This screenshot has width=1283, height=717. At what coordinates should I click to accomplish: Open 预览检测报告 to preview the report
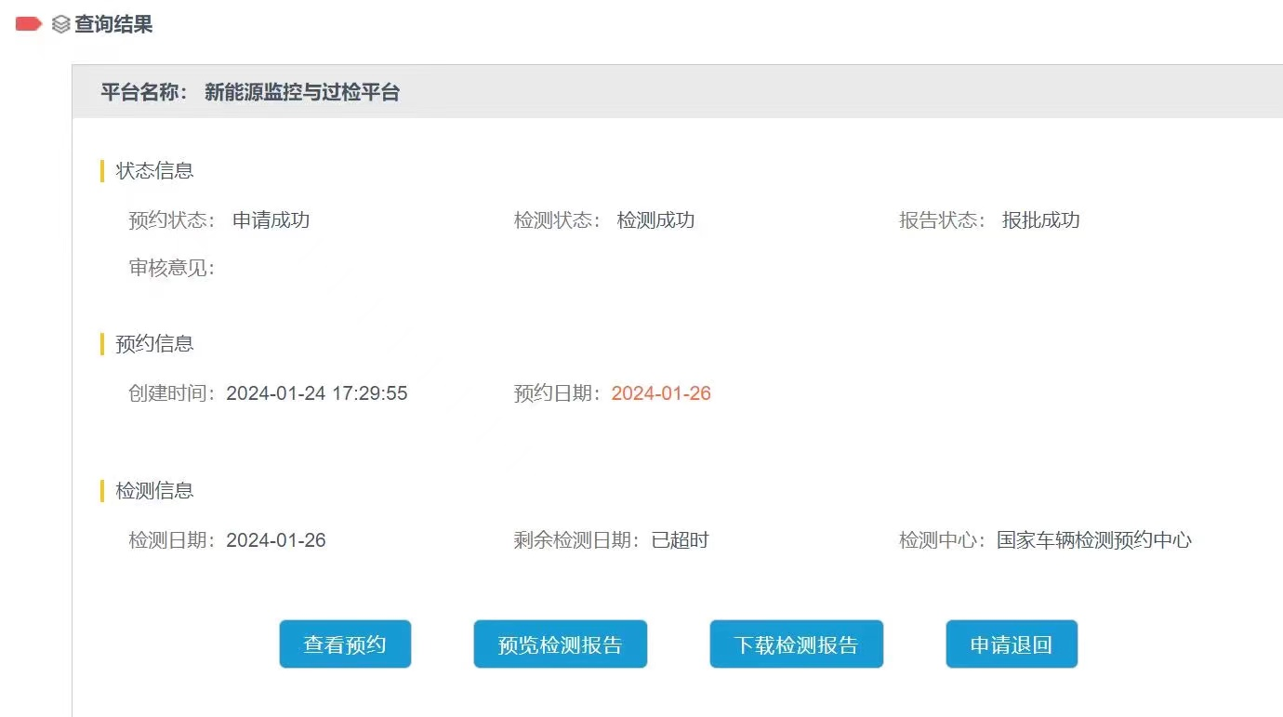pyautogui.click(x=560, y=644)
